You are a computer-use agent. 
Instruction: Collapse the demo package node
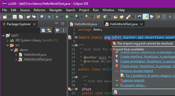point(12,50)
